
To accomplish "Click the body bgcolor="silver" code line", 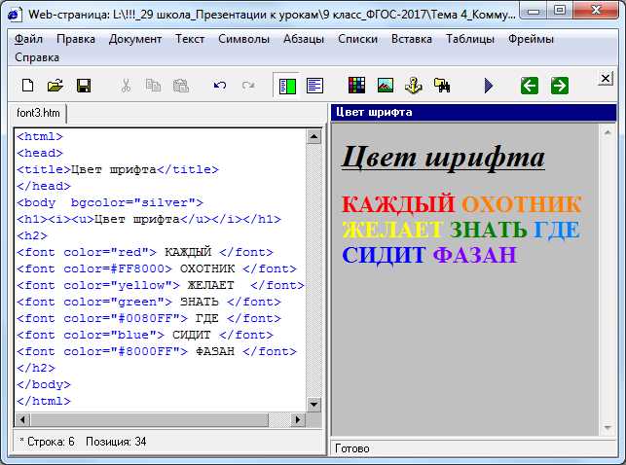I will (x=110, y=203).
